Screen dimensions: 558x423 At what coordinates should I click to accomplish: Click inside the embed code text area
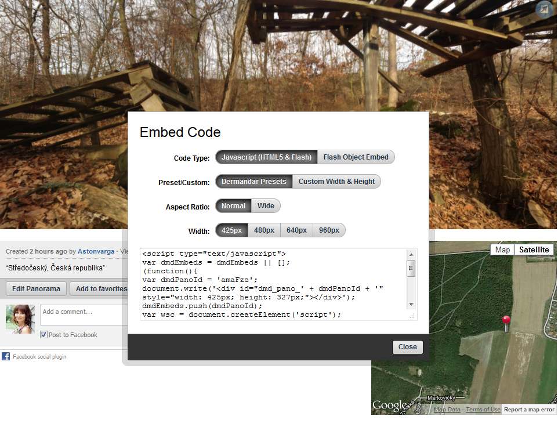[273, 284]
